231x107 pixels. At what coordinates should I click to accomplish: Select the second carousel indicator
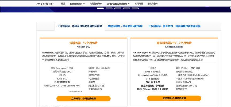coord(109,8)
